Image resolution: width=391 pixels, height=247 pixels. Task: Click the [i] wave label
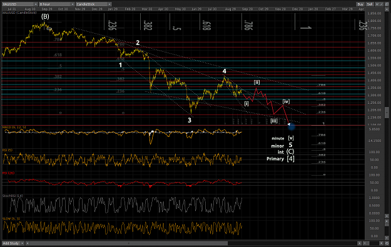pyautogui.click(x=246, y=103)
